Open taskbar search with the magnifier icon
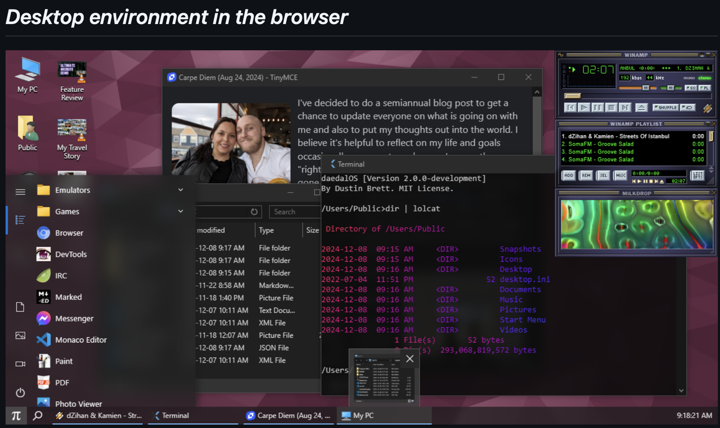720x428 pixels. coord(37,415)
